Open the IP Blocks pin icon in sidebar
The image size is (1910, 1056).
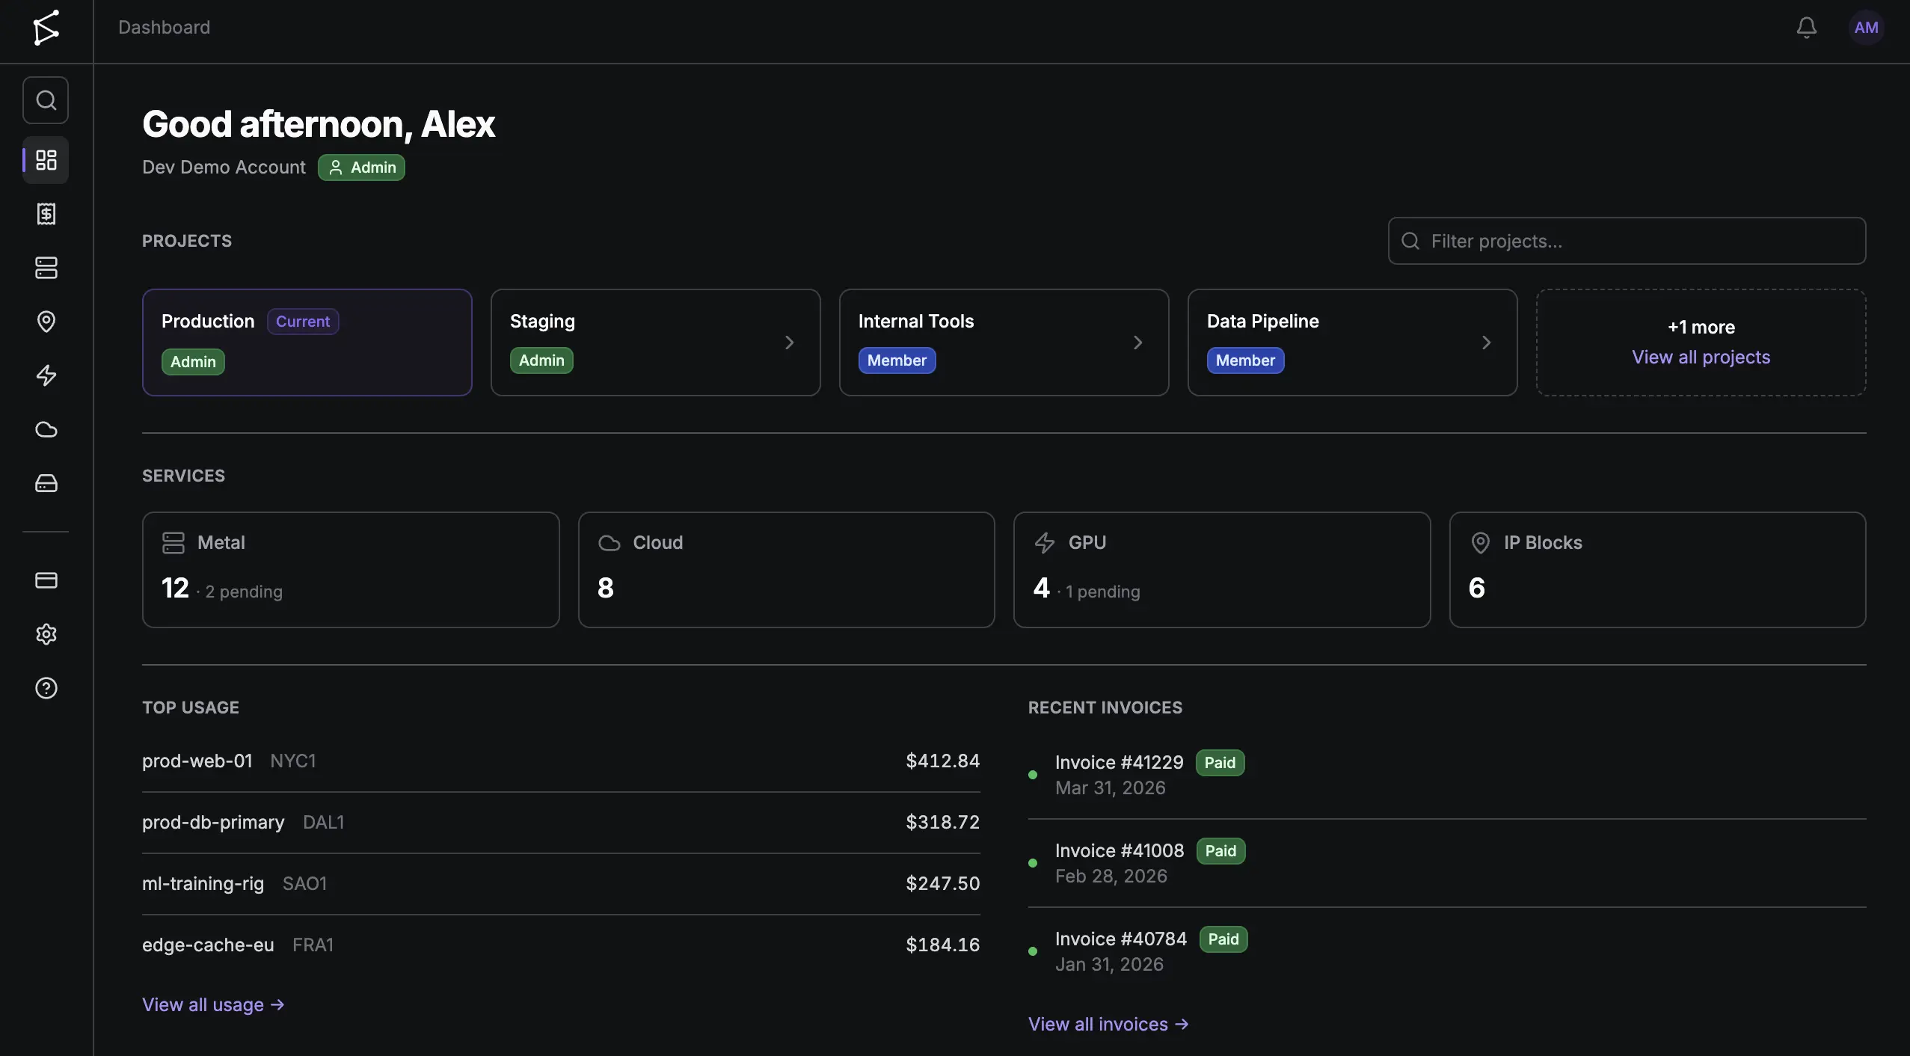[x=46, y=322]
